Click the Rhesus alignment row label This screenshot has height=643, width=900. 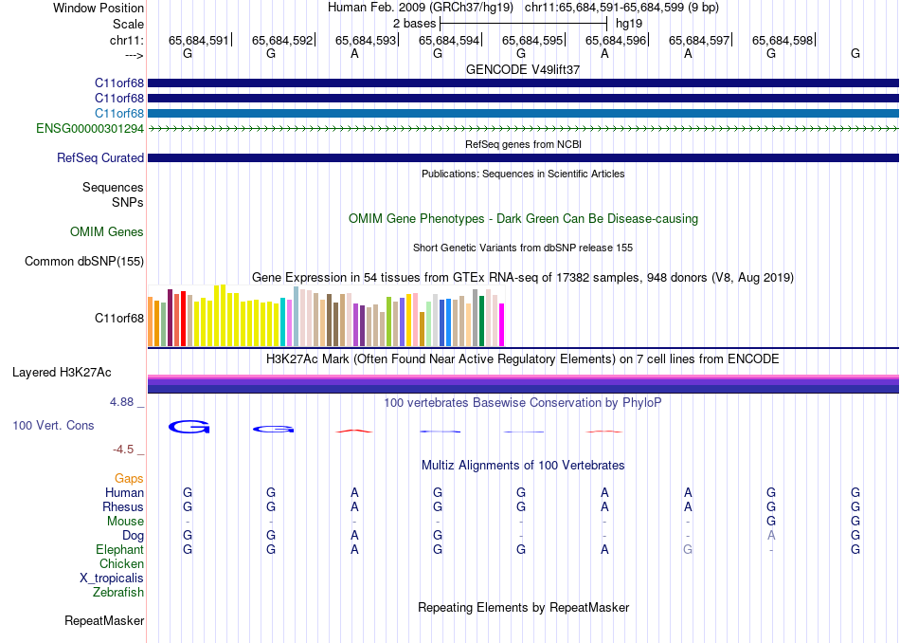pyautogui.click(x=123, y=506)
